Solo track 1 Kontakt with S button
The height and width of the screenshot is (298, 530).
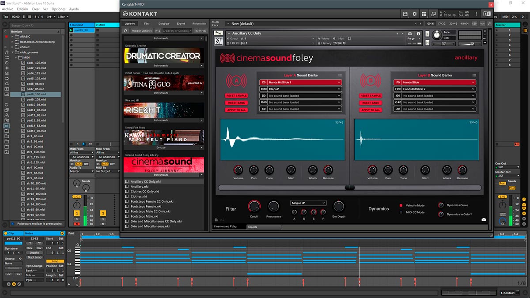click(76, 219)
